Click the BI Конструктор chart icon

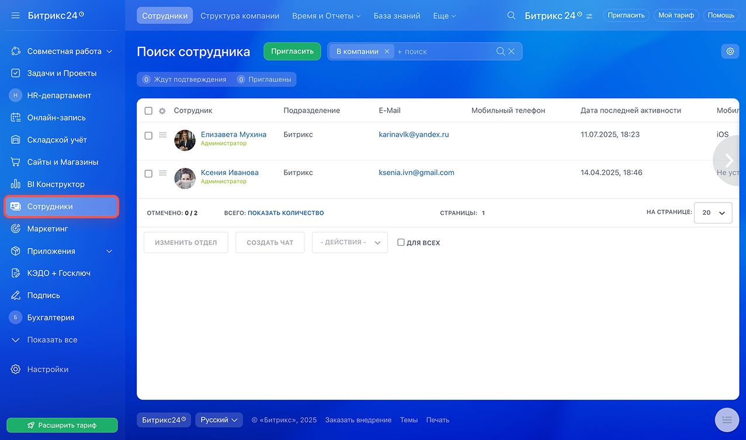(16, 184)
